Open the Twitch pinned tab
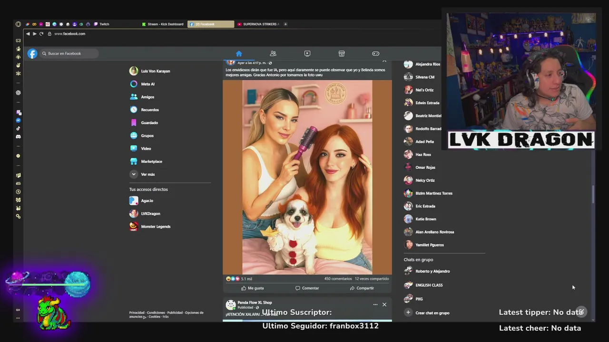This screenshot has width=609, height=342. pyautogui.click(x=101, y=24)
